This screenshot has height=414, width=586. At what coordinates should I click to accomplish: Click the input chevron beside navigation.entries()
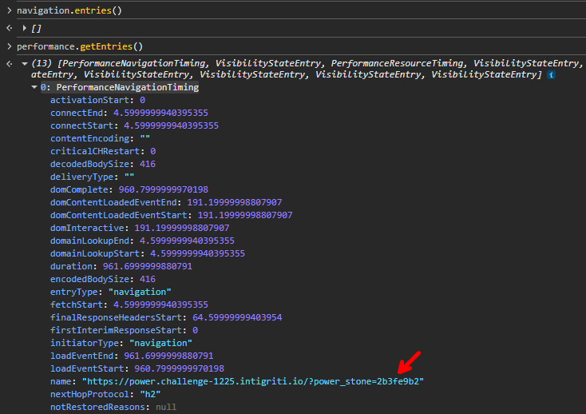click(10, 10)
